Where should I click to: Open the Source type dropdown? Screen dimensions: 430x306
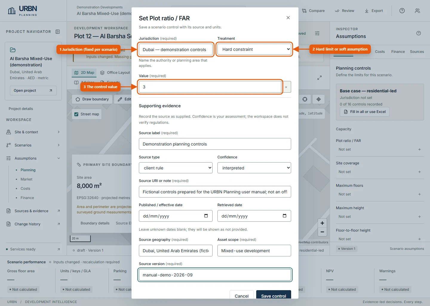[x=176, y=168]
